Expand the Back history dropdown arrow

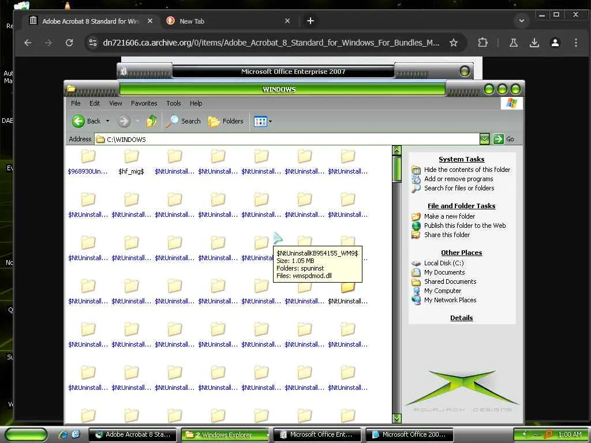107,121
